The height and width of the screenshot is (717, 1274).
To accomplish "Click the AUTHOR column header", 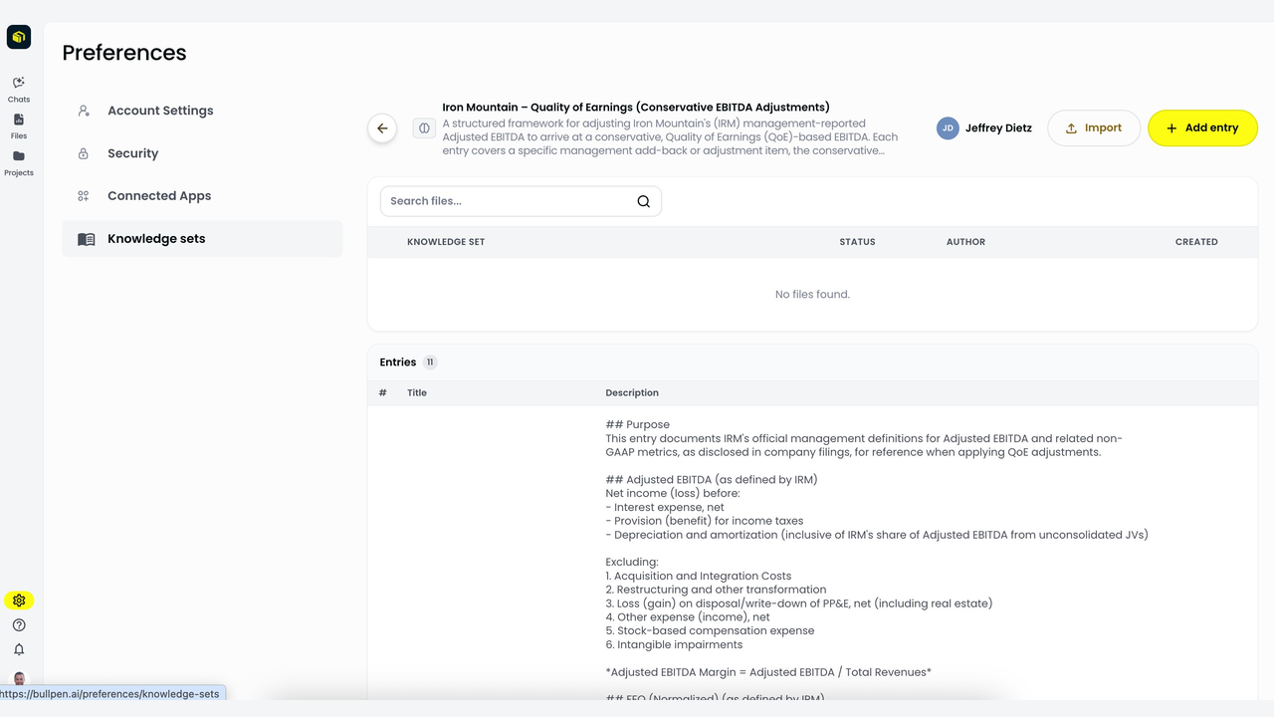I will click(x=965, y=242).
